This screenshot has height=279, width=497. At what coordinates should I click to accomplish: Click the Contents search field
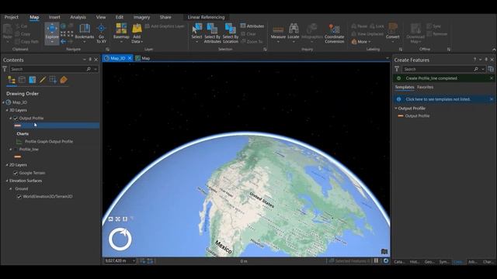[x=48, y=69]
